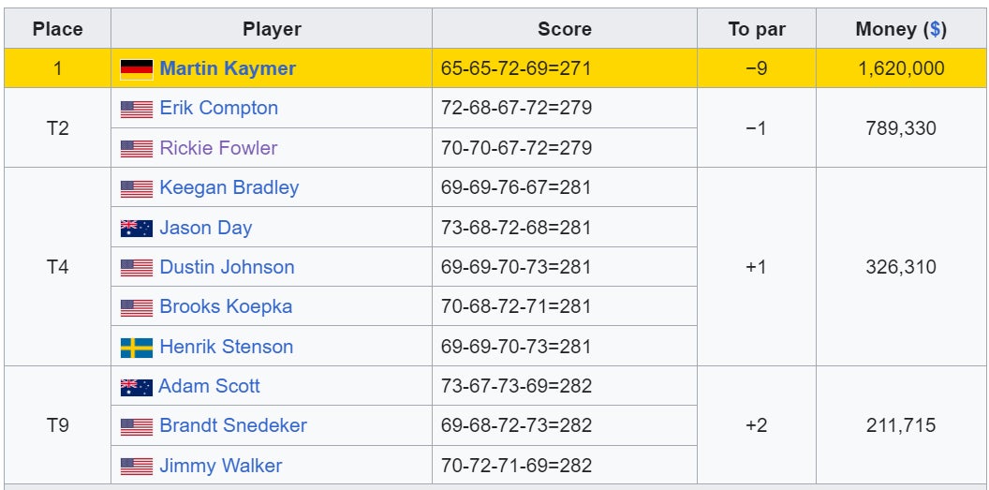Click the To par column header
This screenshot has height=490, width=989.
756,29
